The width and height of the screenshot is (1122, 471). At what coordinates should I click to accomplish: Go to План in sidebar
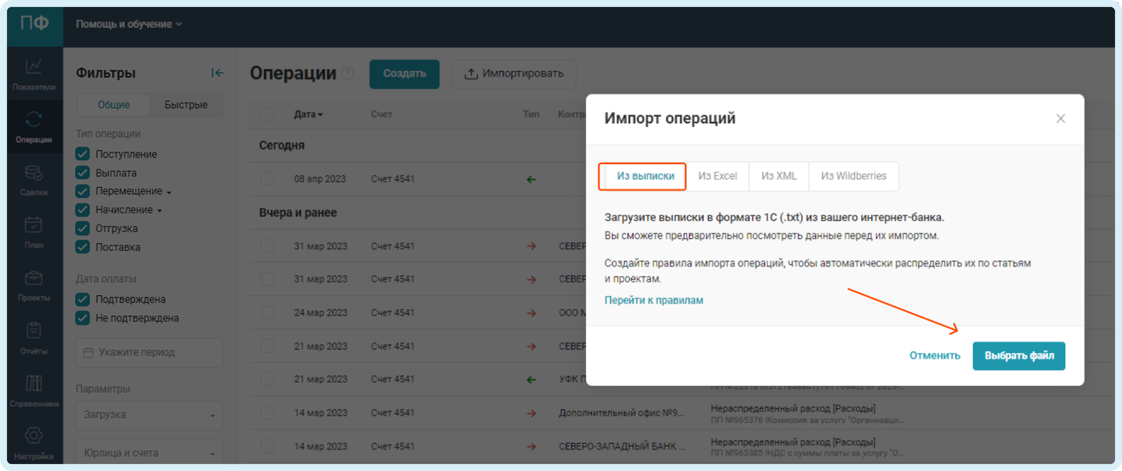coord(33,232)
